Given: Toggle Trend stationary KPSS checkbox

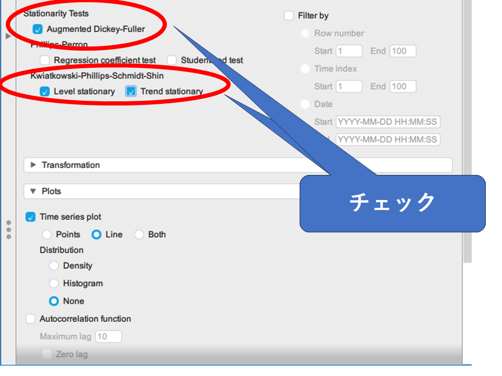Looking at the screenshot, I should coord(131,91).
